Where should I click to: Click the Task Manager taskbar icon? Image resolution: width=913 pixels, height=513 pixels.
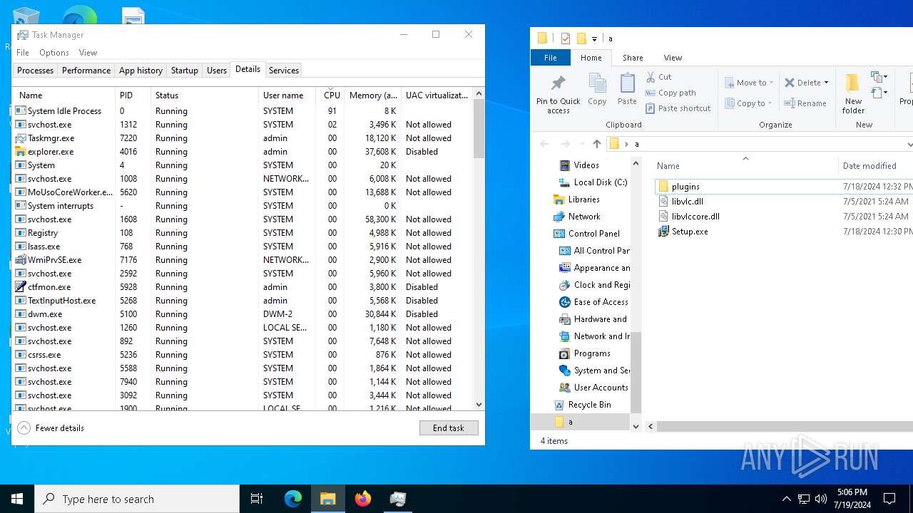click(x=398, y=499)
